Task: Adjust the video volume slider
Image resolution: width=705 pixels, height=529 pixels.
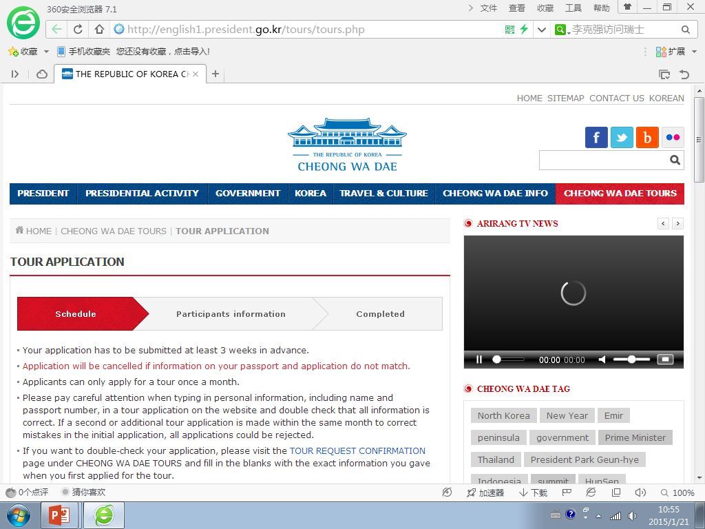Action: 632,360
